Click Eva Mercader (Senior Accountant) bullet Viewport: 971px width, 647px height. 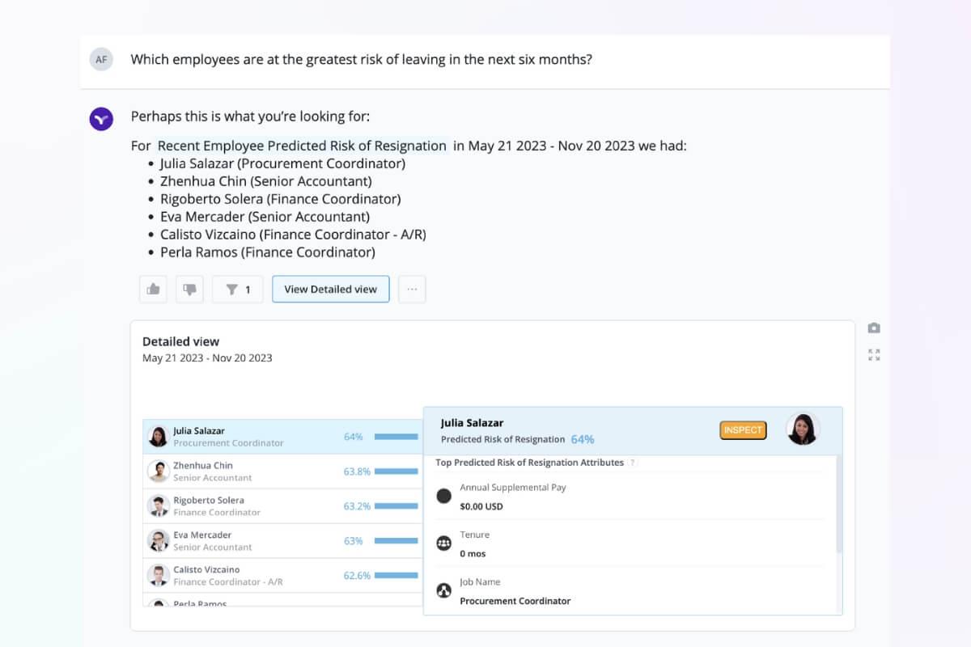(x=265, y=217)
